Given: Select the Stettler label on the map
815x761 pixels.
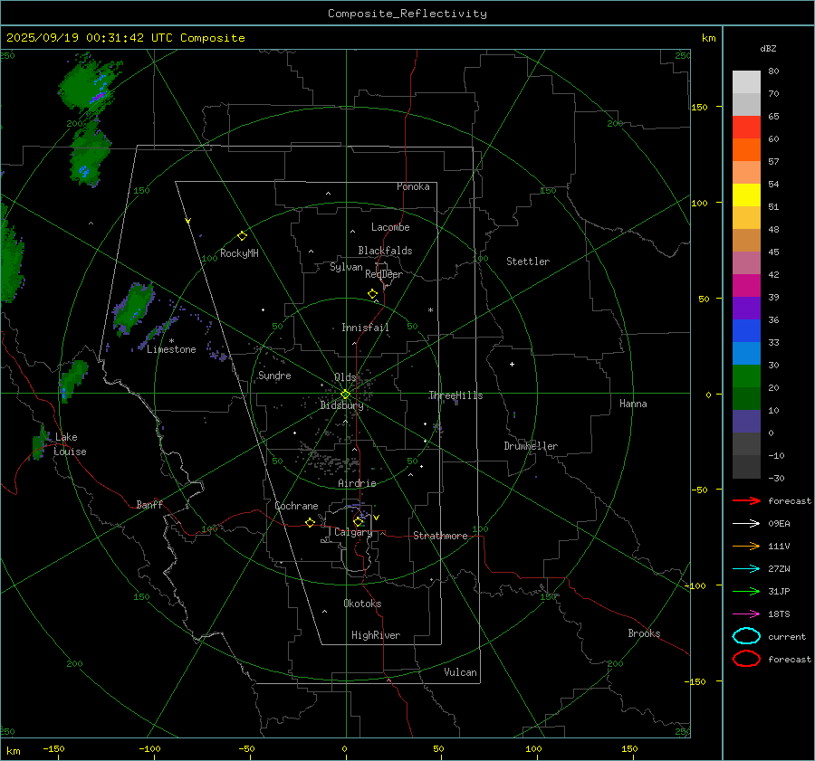Looking at the screenshot, I should coord(527,262).
